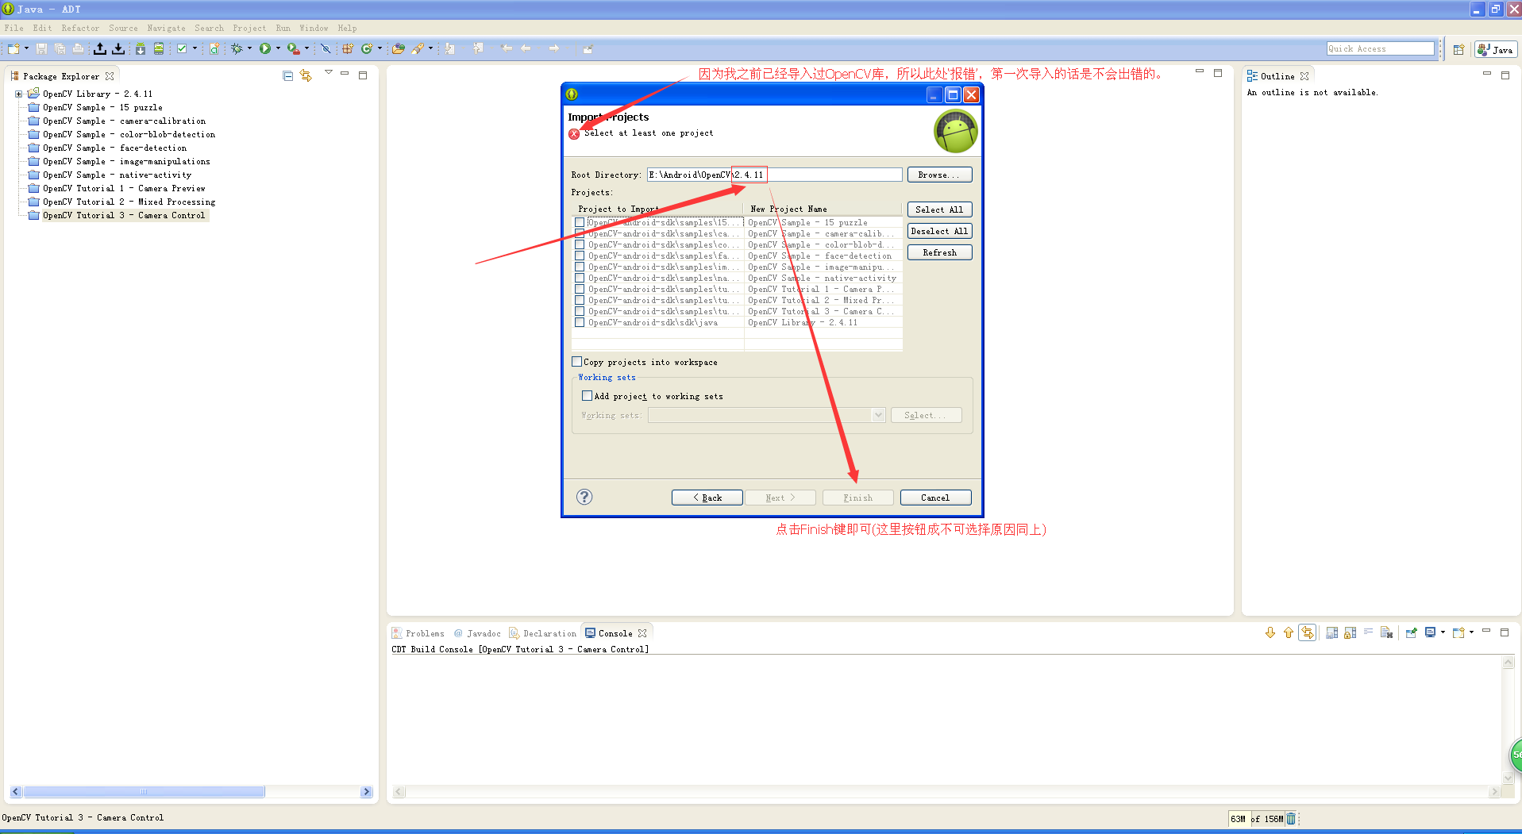Screen dimensions: 1522x834
Task: Open the External Tools dropdown arrow
Action: coord(306,48)
